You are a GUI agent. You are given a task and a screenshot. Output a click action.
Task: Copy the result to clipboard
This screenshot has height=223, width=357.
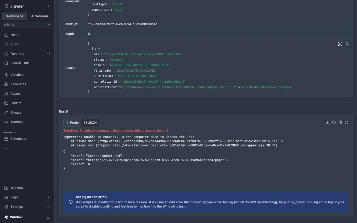340,122
